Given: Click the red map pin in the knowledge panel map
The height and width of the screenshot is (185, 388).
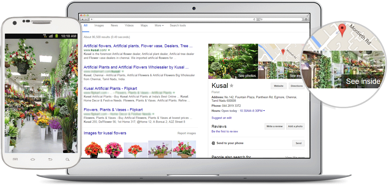Looking at the screenshot, I should [283, 52].
